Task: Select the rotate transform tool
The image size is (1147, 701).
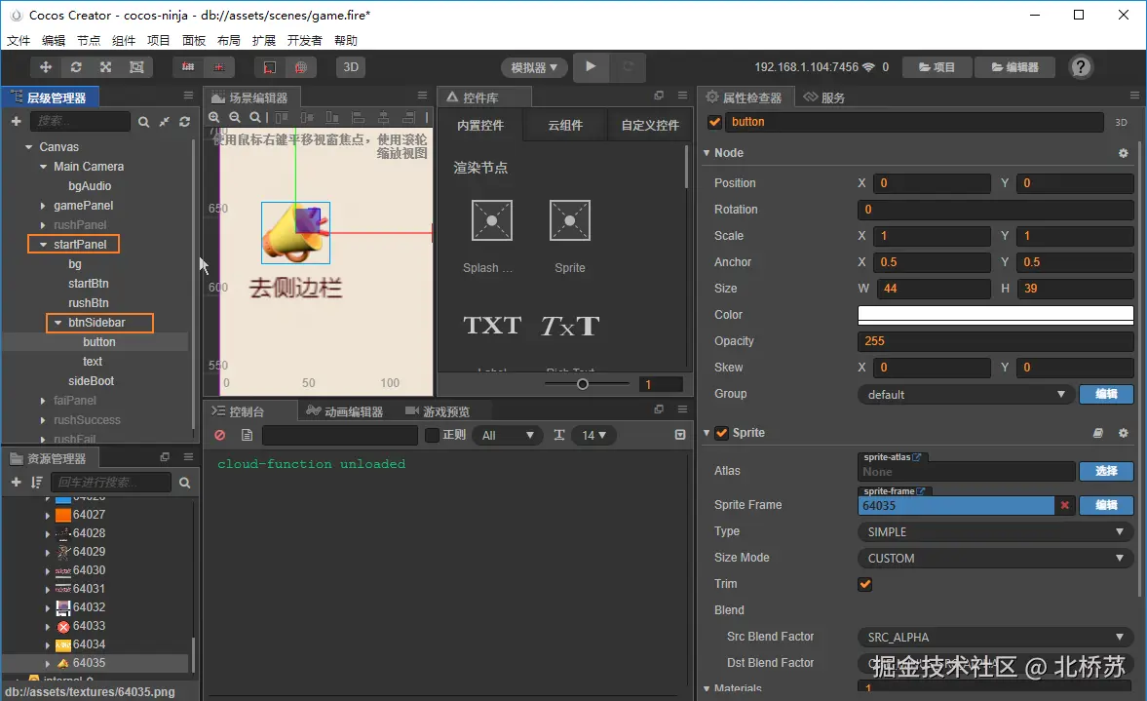Action: tap(76, 67)
